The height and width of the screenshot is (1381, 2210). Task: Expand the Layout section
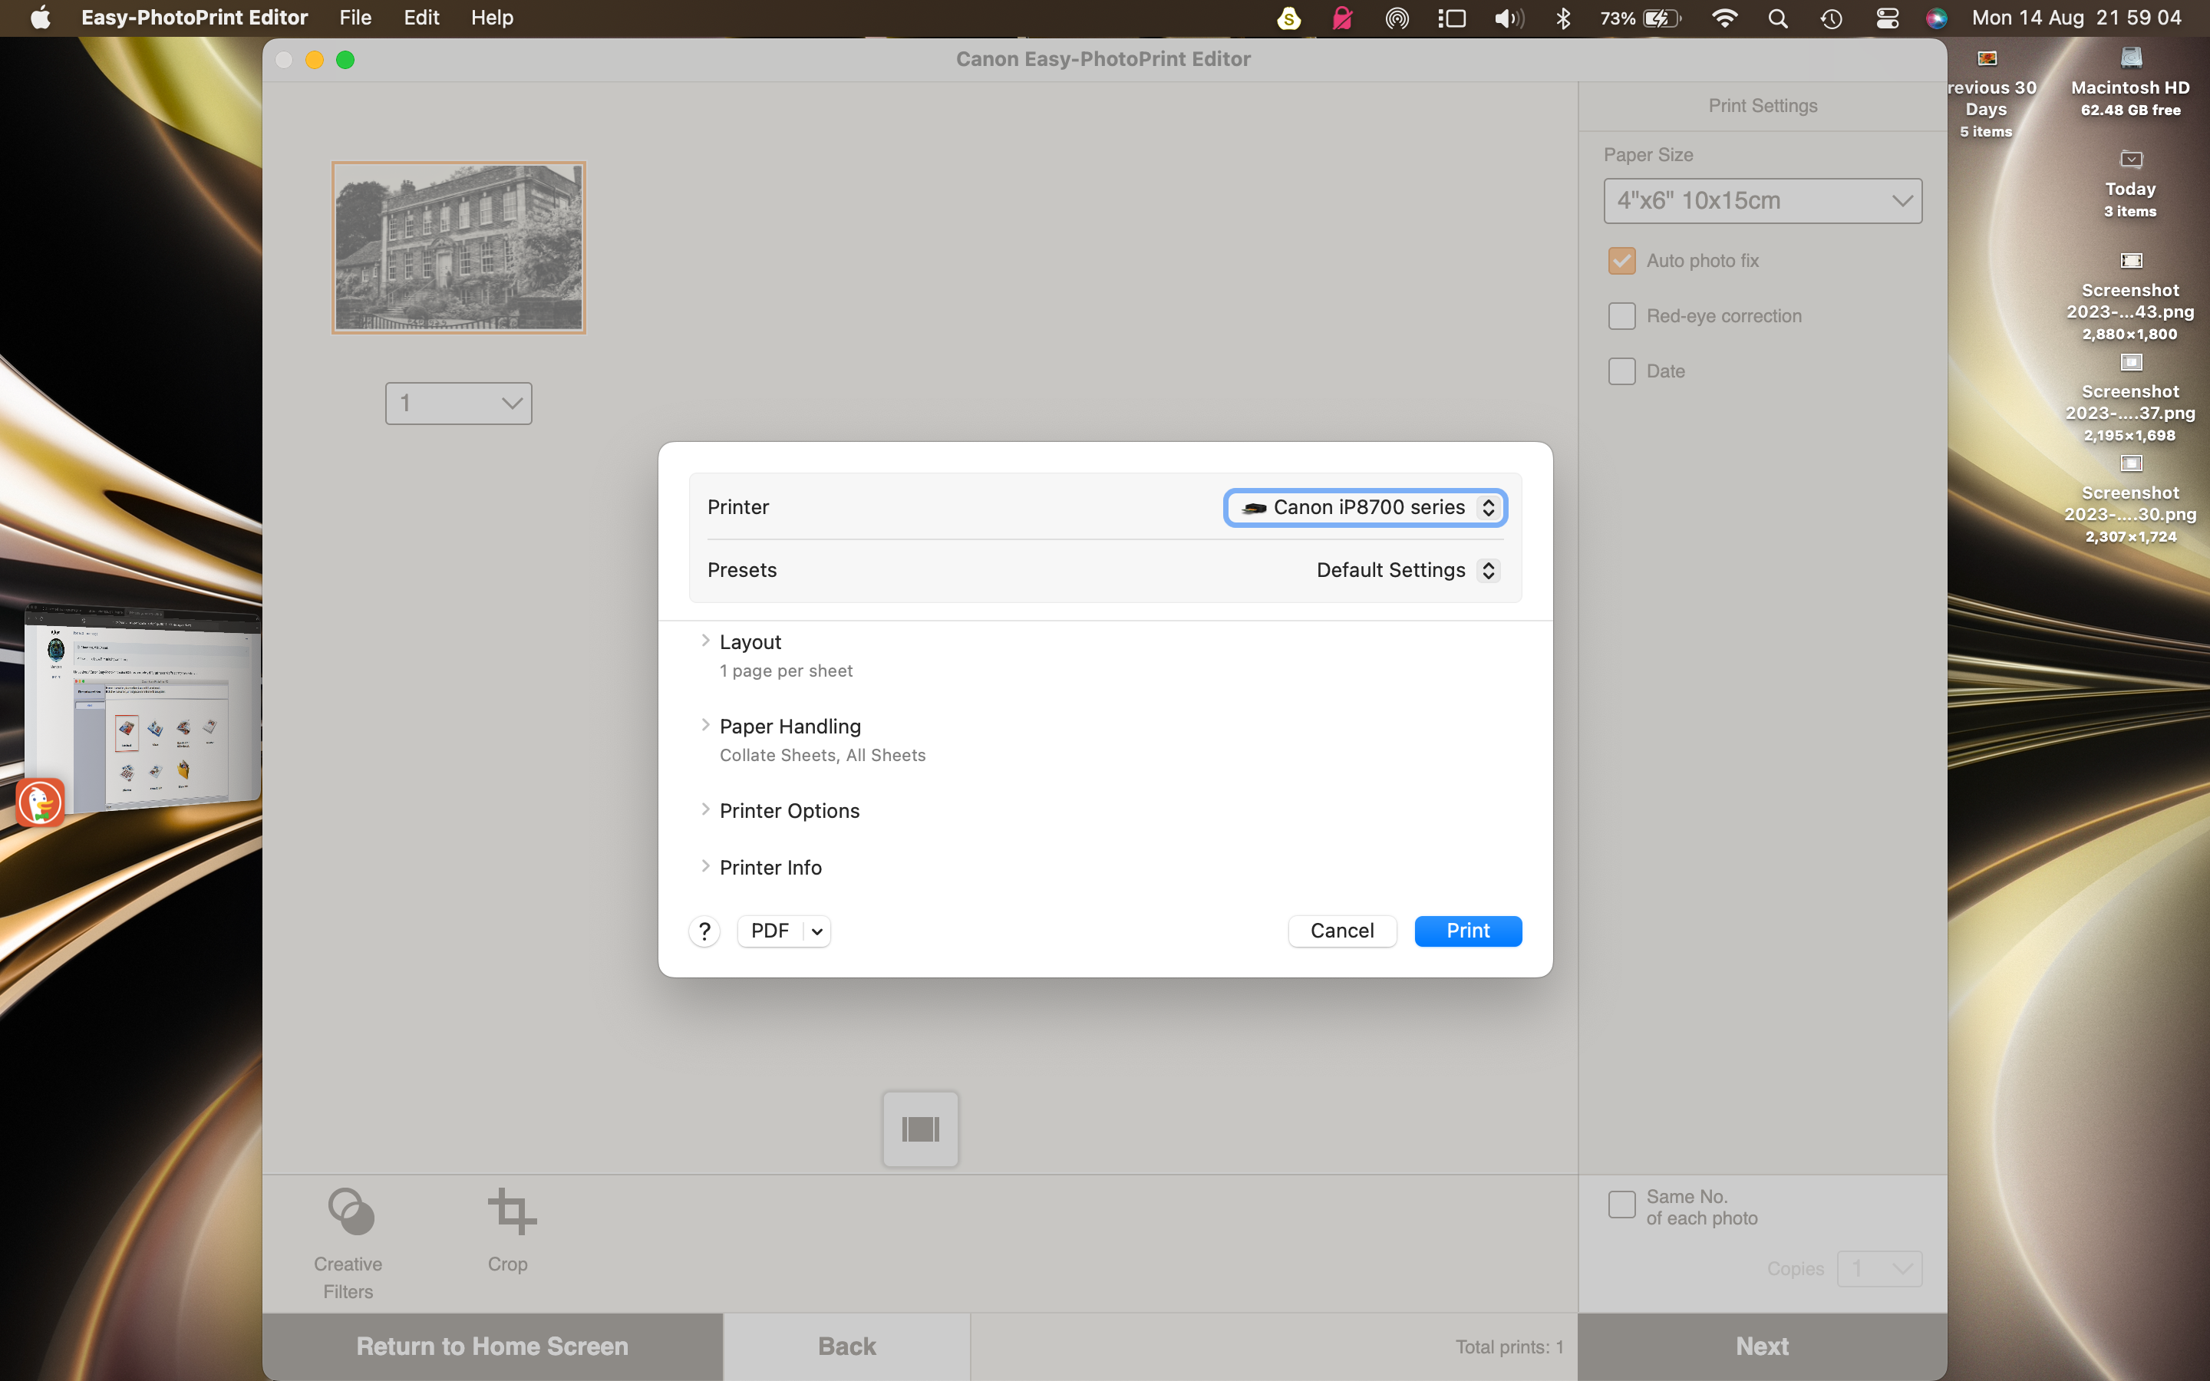pos(705,641)
